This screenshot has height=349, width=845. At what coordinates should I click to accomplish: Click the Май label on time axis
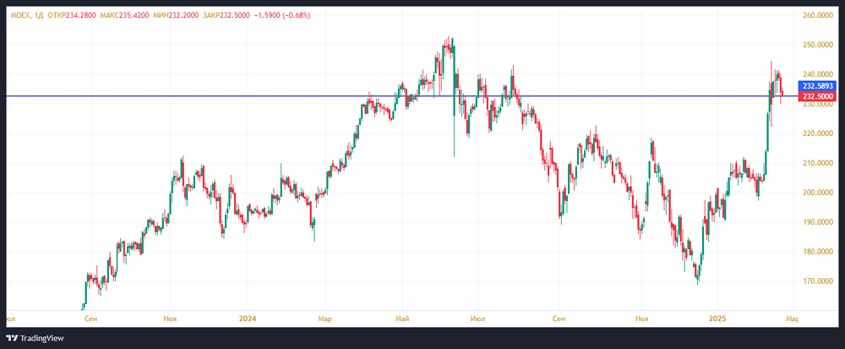pyautogui.click(x=403, y=319)
